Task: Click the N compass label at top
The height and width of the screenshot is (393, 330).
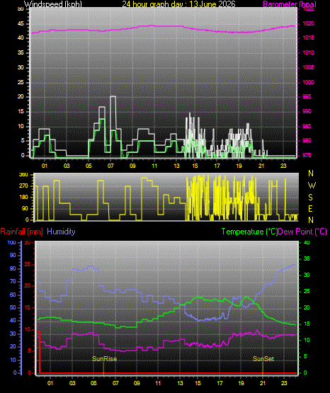Action: [311, 173]
